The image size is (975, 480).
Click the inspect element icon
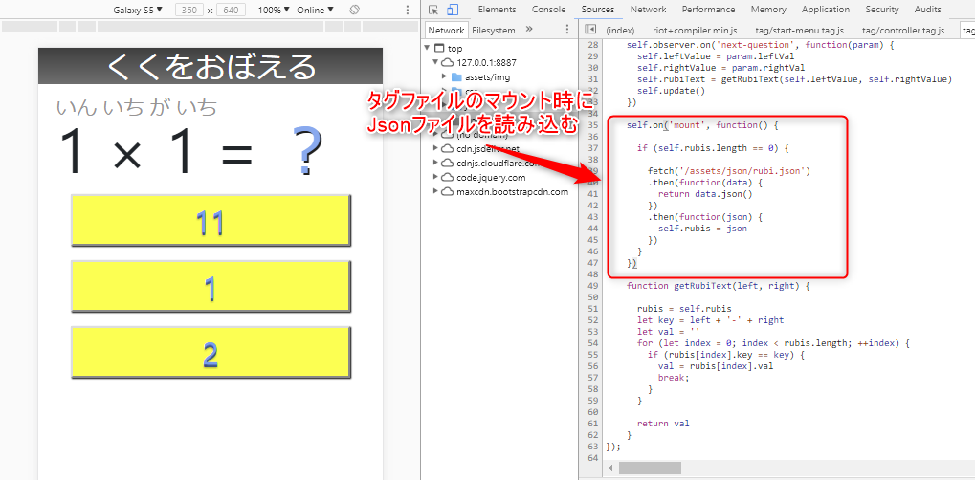pyautogui.click(x=433, y=10)
